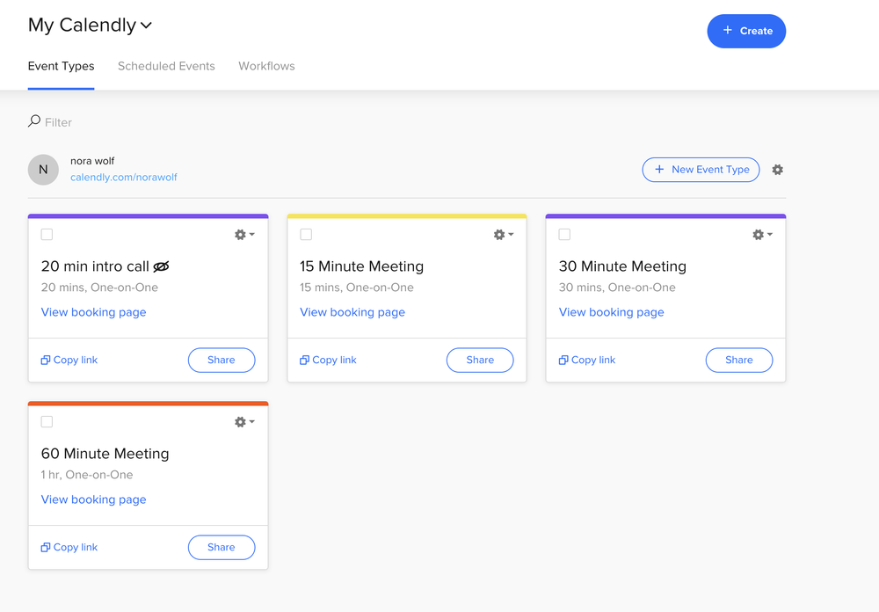Copy link text for 20 min intro call
This screenshot has height=612, width=879.
(x=76, y=361)
